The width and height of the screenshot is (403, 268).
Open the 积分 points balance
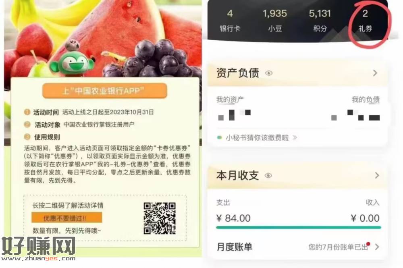click(320, 21)
